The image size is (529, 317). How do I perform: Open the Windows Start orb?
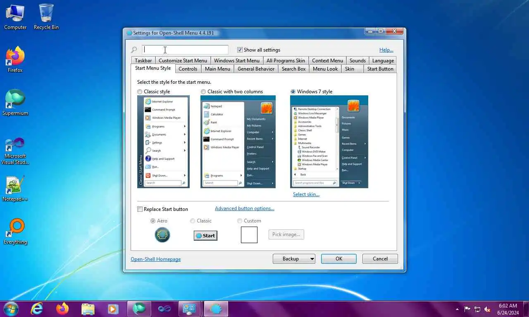[11, 309]
